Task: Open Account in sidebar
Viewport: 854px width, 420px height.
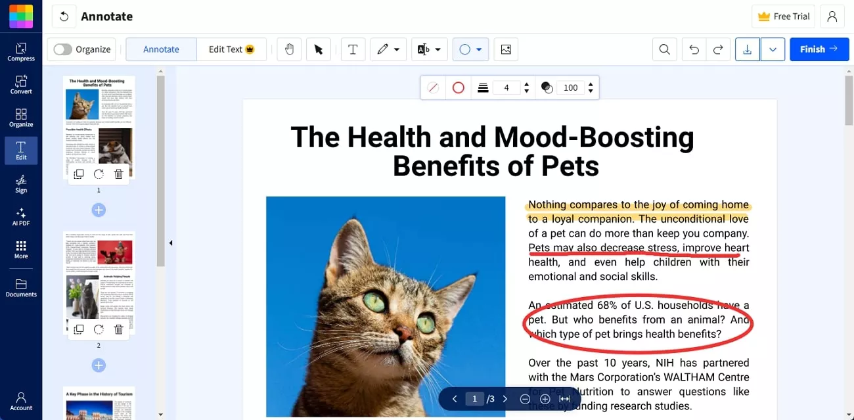Action: pyautogui.click(x=21, y=402)
